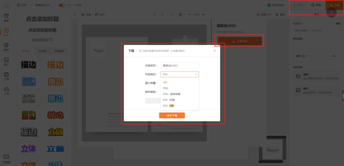Click the round close button at top right
Image resolution: width=344 pixels, height=166 pixels.
(331, 12)
